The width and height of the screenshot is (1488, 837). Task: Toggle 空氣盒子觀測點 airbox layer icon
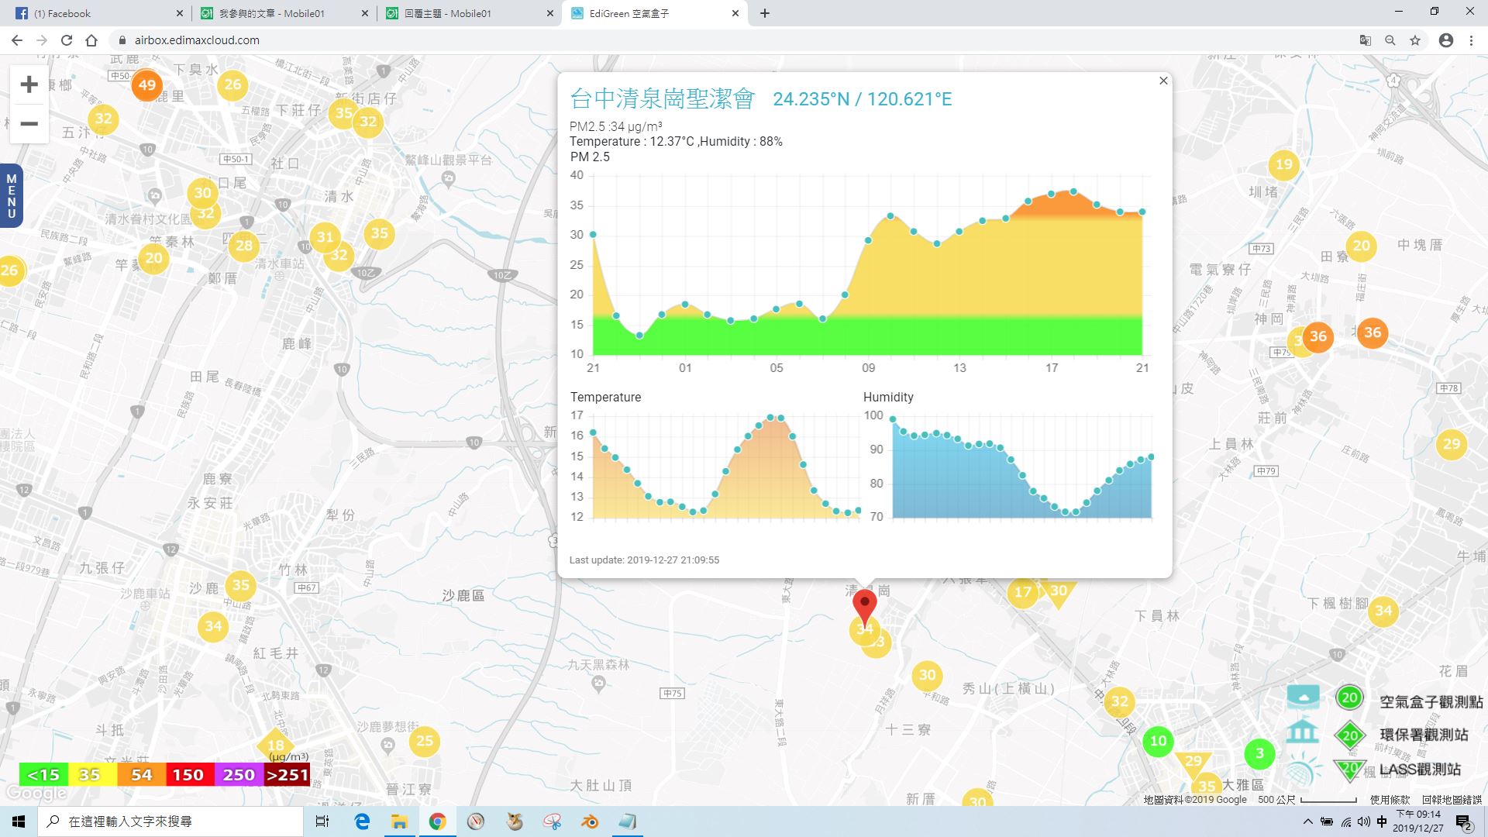(x=1303, y=697)
